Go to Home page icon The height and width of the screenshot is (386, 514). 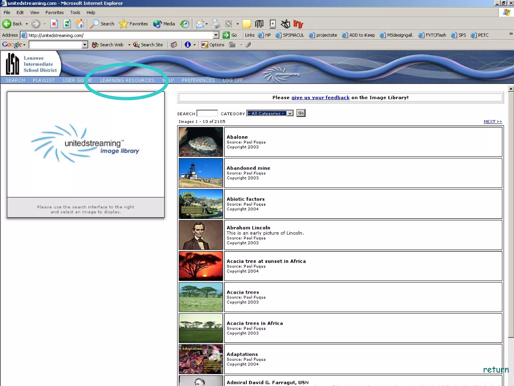(x=80, y=24)
